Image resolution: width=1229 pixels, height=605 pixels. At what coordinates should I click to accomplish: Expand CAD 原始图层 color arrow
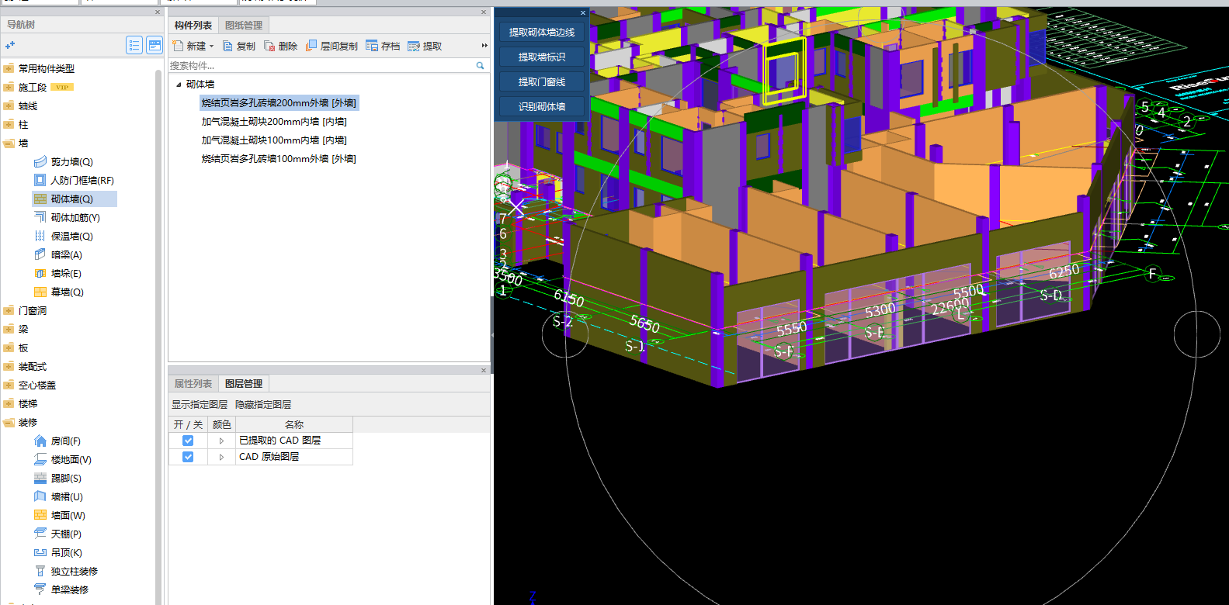(x=221, y=457)
